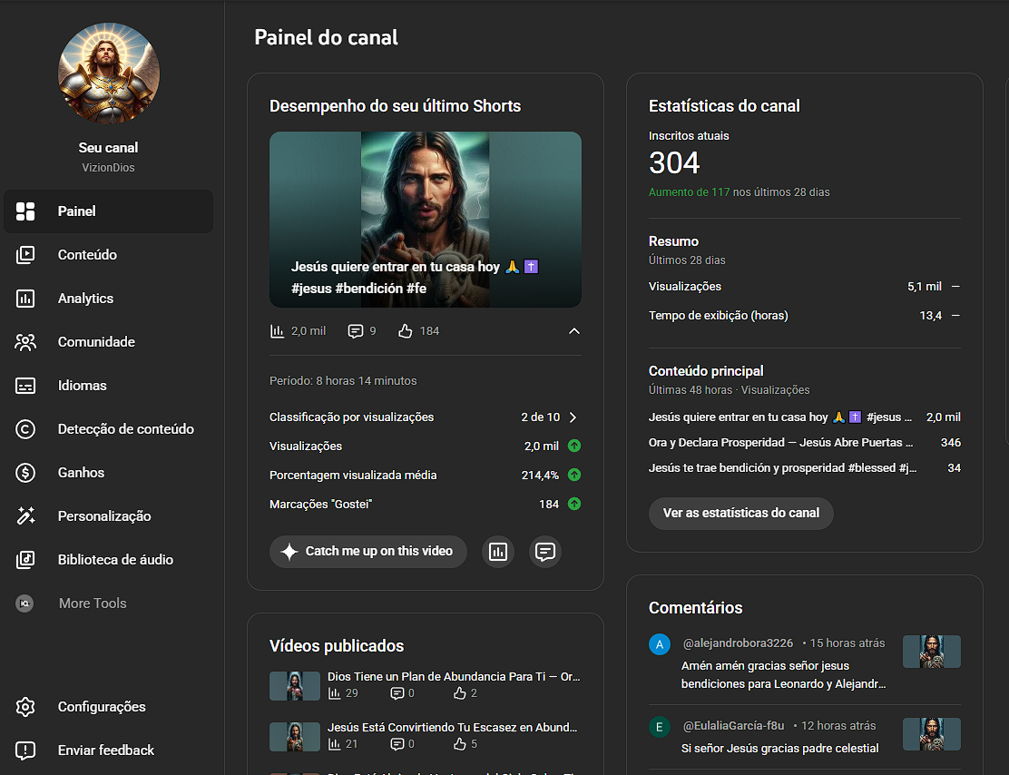The height and width of the screenshot is (775, 1009).
Task: Click Ver as estatísticas do canal button
Action: 740,513
